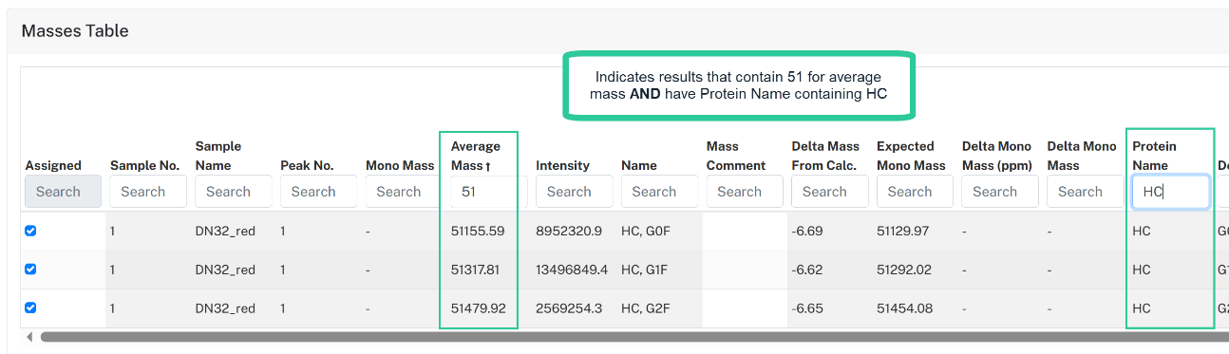1229x354 pixels.
Task: Click the left arrow of horizontal scrollbar
Action: (x=29, y=337)
